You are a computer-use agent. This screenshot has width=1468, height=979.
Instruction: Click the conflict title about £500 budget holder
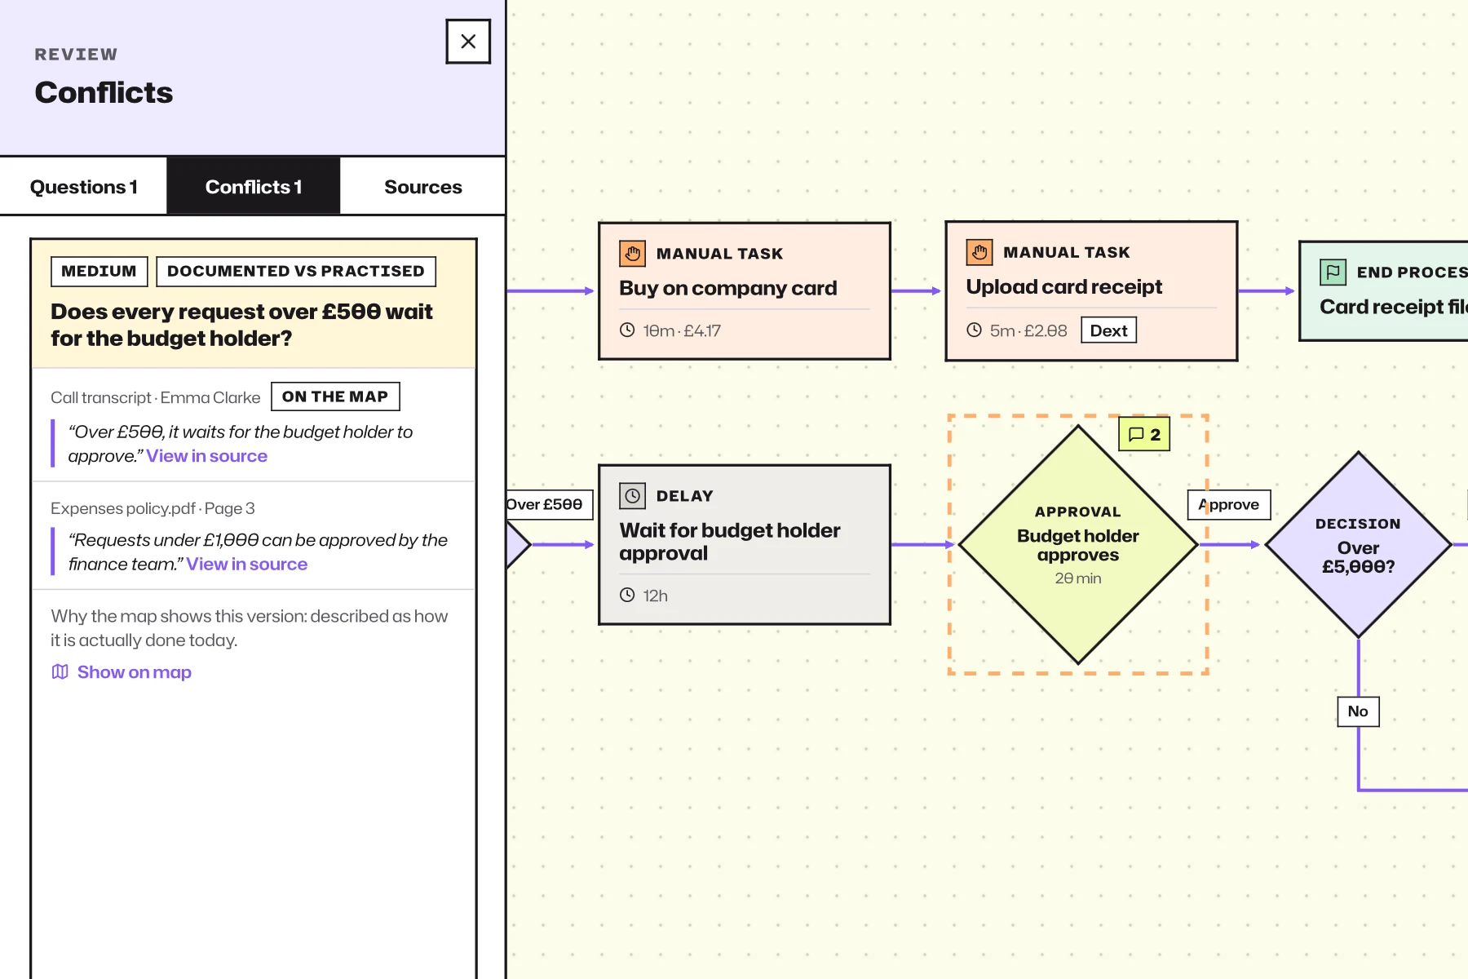click(241, 325)
